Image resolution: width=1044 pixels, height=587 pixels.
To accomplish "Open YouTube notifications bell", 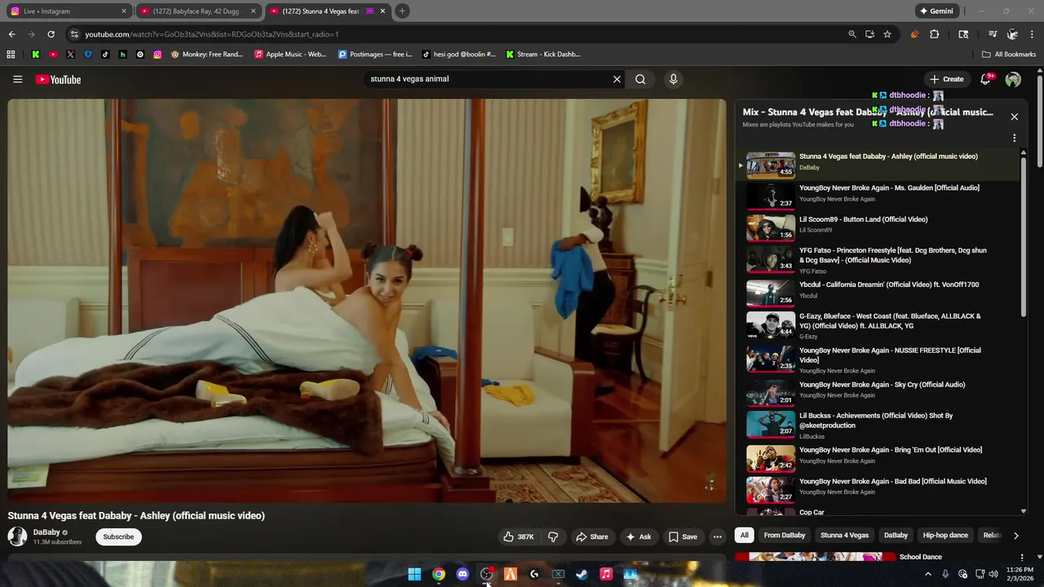I will click(x=986, y=79).
